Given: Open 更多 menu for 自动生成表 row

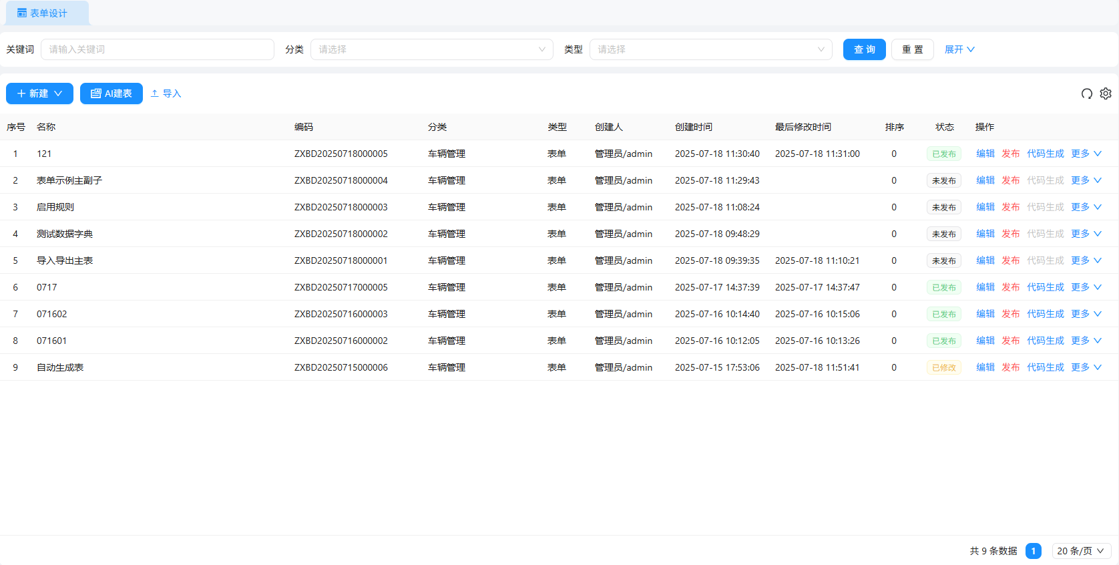Looking at the screenshot, I should (x=1086, y=367).
